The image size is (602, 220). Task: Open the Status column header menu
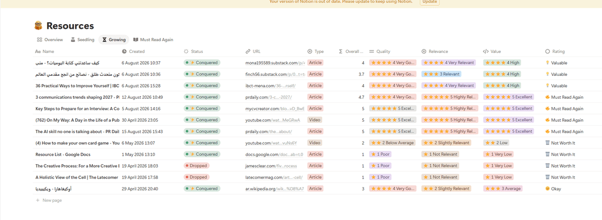[193, 51]
